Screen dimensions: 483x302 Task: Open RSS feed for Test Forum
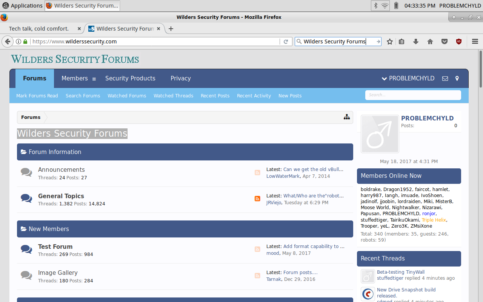(x=257, y=249)
